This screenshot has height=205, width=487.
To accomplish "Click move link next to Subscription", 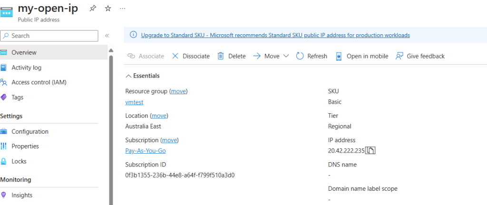I will tap(170, 140).
